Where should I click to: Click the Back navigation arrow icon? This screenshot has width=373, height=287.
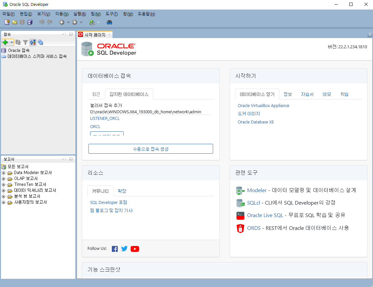(x=62, y=22)
